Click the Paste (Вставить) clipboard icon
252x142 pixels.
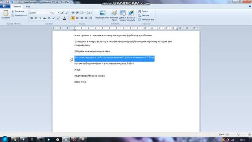point(6,13)
